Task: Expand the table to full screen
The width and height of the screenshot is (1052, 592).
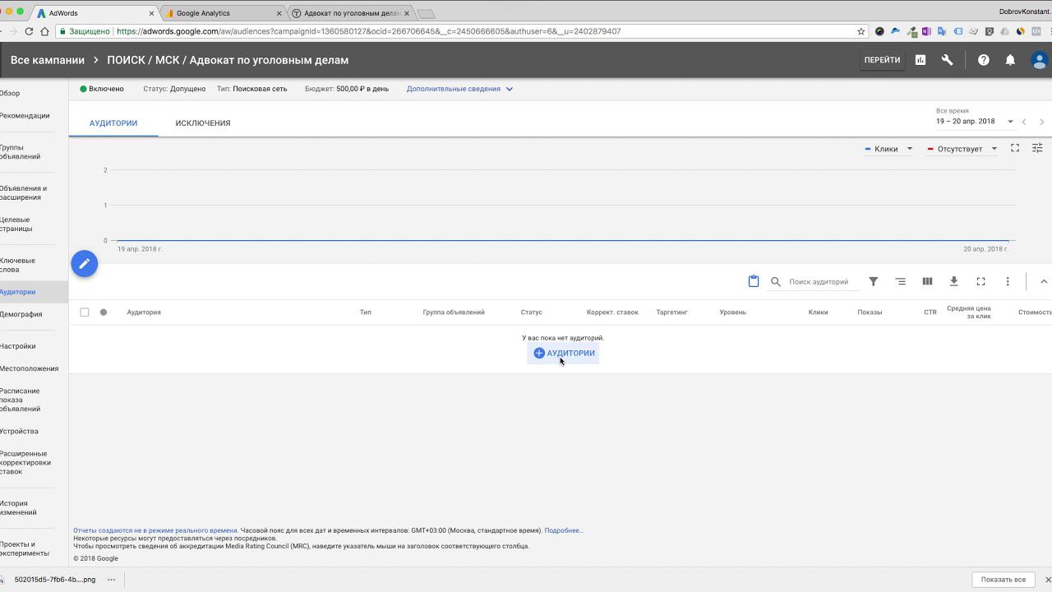Action: coord(980,281)
